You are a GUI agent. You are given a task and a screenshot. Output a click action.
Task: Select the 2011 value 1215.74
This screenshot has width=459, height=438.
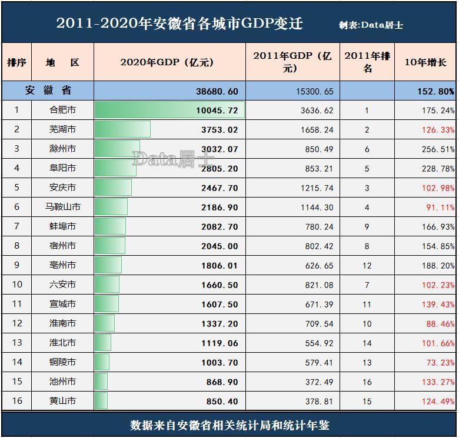[x=317, y=188]
